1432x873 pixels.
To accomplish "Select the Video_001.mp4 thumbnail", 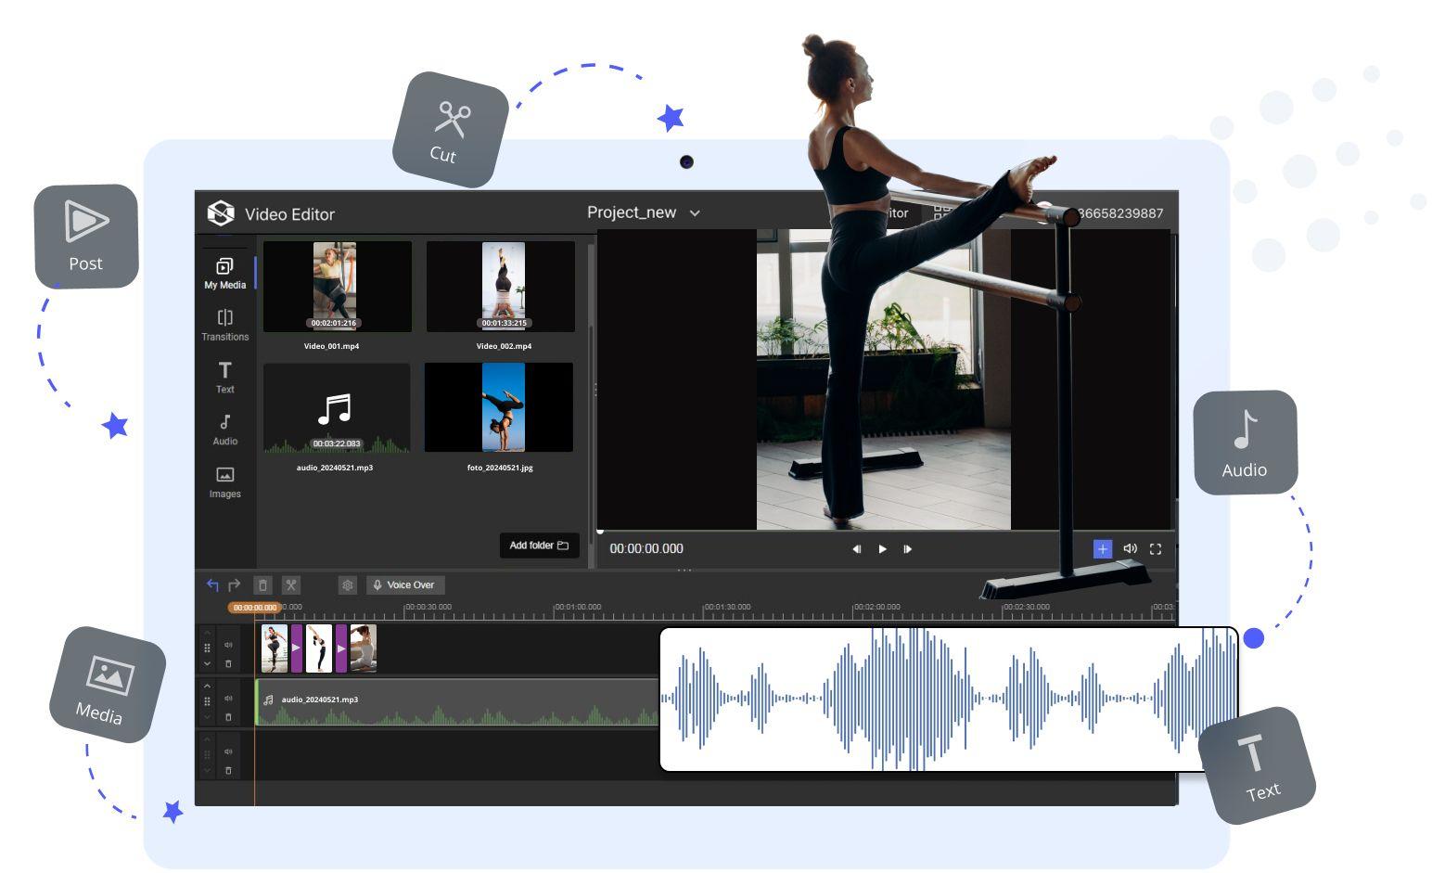I will point(337,287).
